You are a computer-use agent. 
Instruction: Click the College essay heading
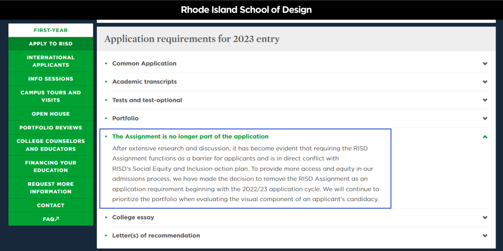tap(133, 217)
